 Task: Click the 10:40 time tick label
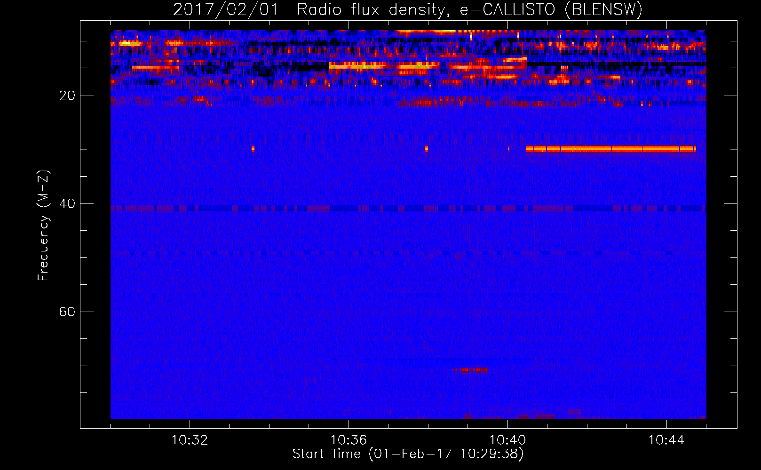tap(507, 440)
